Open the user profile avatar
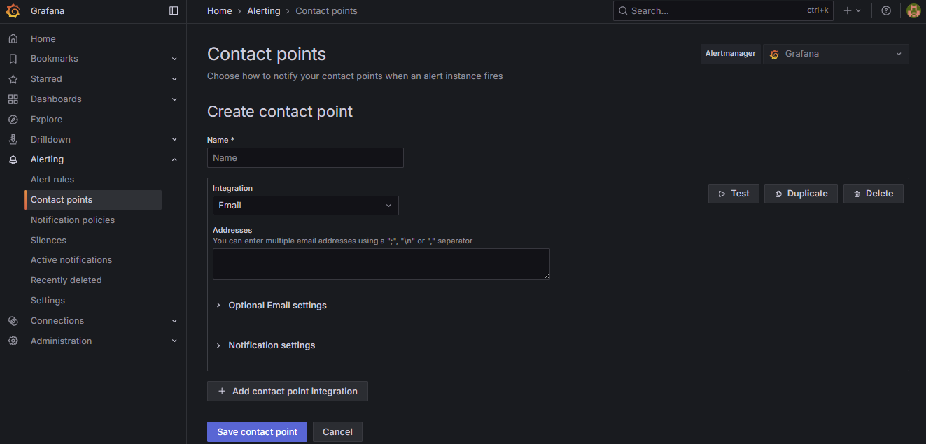Screen dimensions: 926x444 (913, 11)
